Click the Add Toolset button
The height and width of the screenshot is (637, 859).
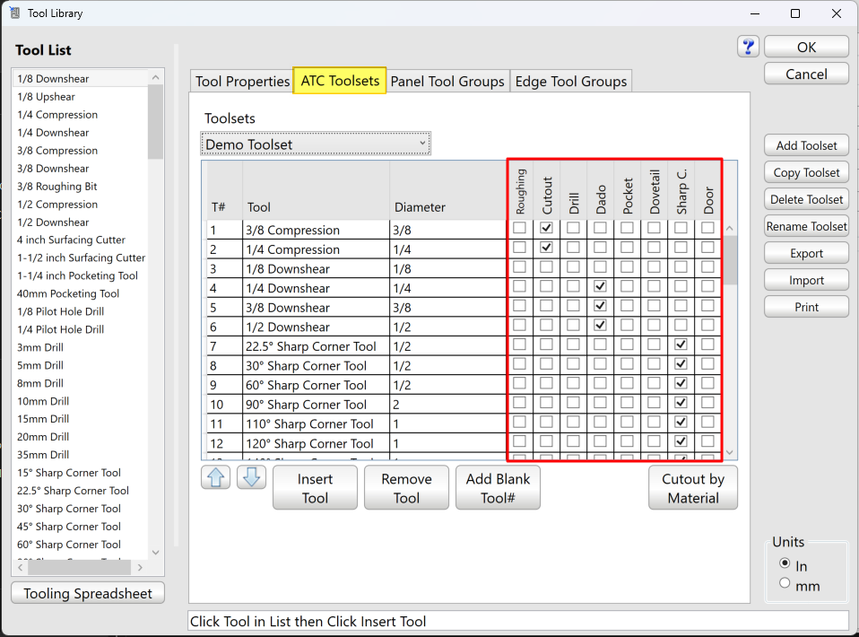pos(806,145)
